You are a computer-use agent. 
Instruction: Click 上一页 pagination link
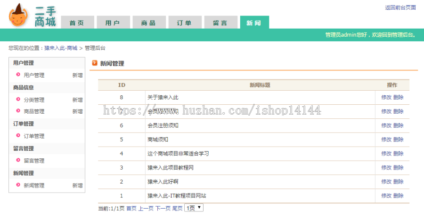[146, 208]
